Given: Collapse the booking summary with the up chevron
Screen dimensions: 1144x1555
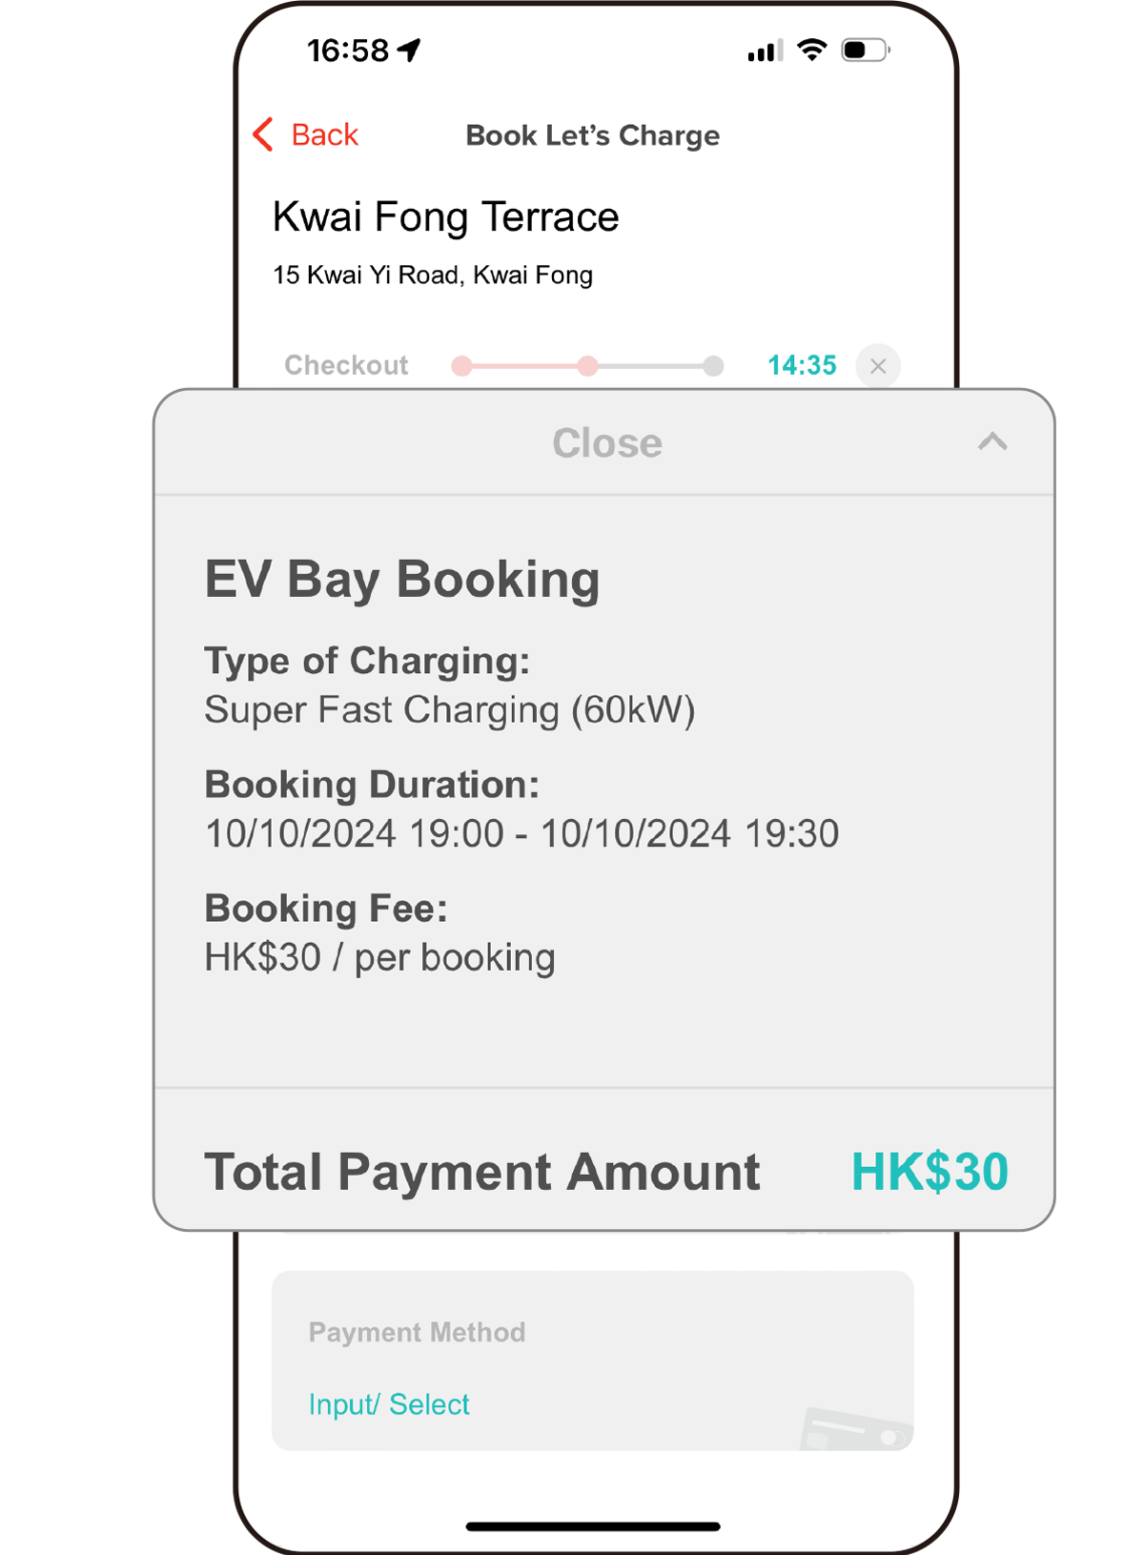Looking at the screenshot, I should 992,441.
